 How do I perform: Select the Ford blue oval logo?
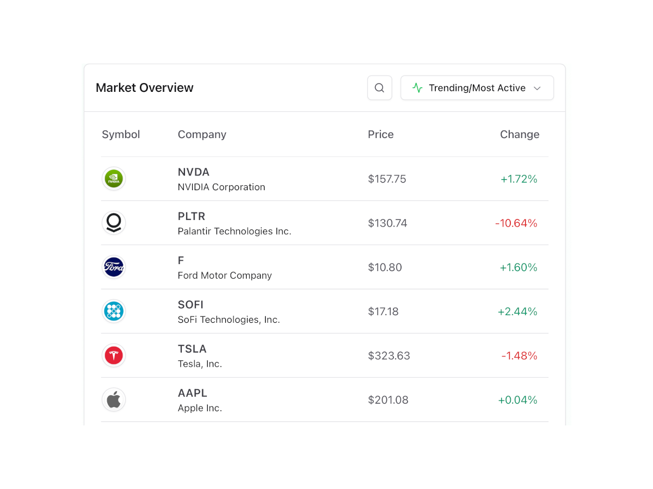click(x=114, y=267)
